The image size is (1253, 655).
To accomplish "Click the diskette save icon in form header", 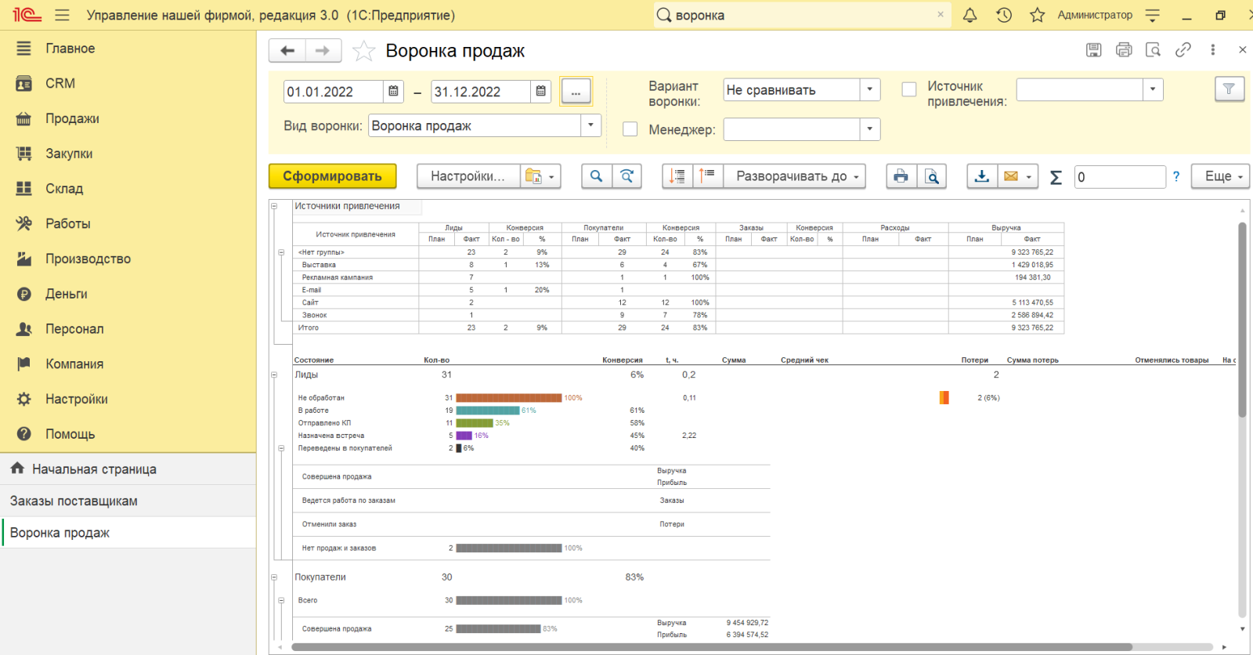I will tap(1094, 50).
